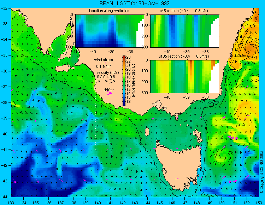
Task: Select the longitude axis label 150
Action: point(222,203)
